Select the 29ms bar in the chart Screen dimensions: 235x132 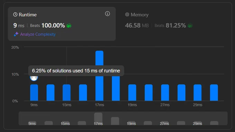[198, 92]
